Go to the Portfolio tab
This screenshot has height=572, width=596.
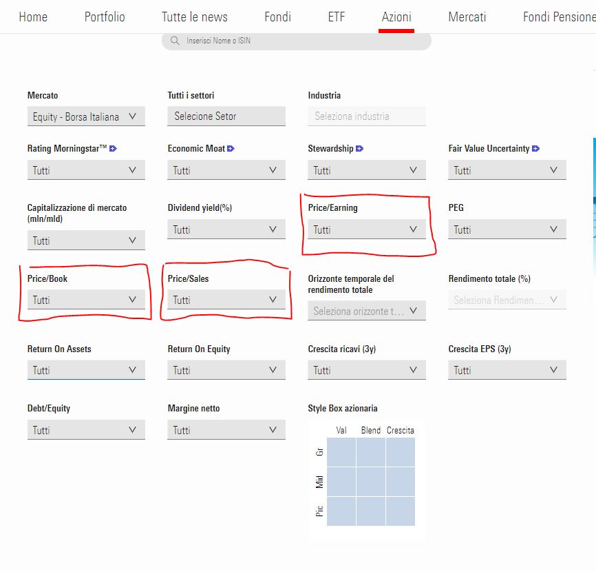coord(105,17)
